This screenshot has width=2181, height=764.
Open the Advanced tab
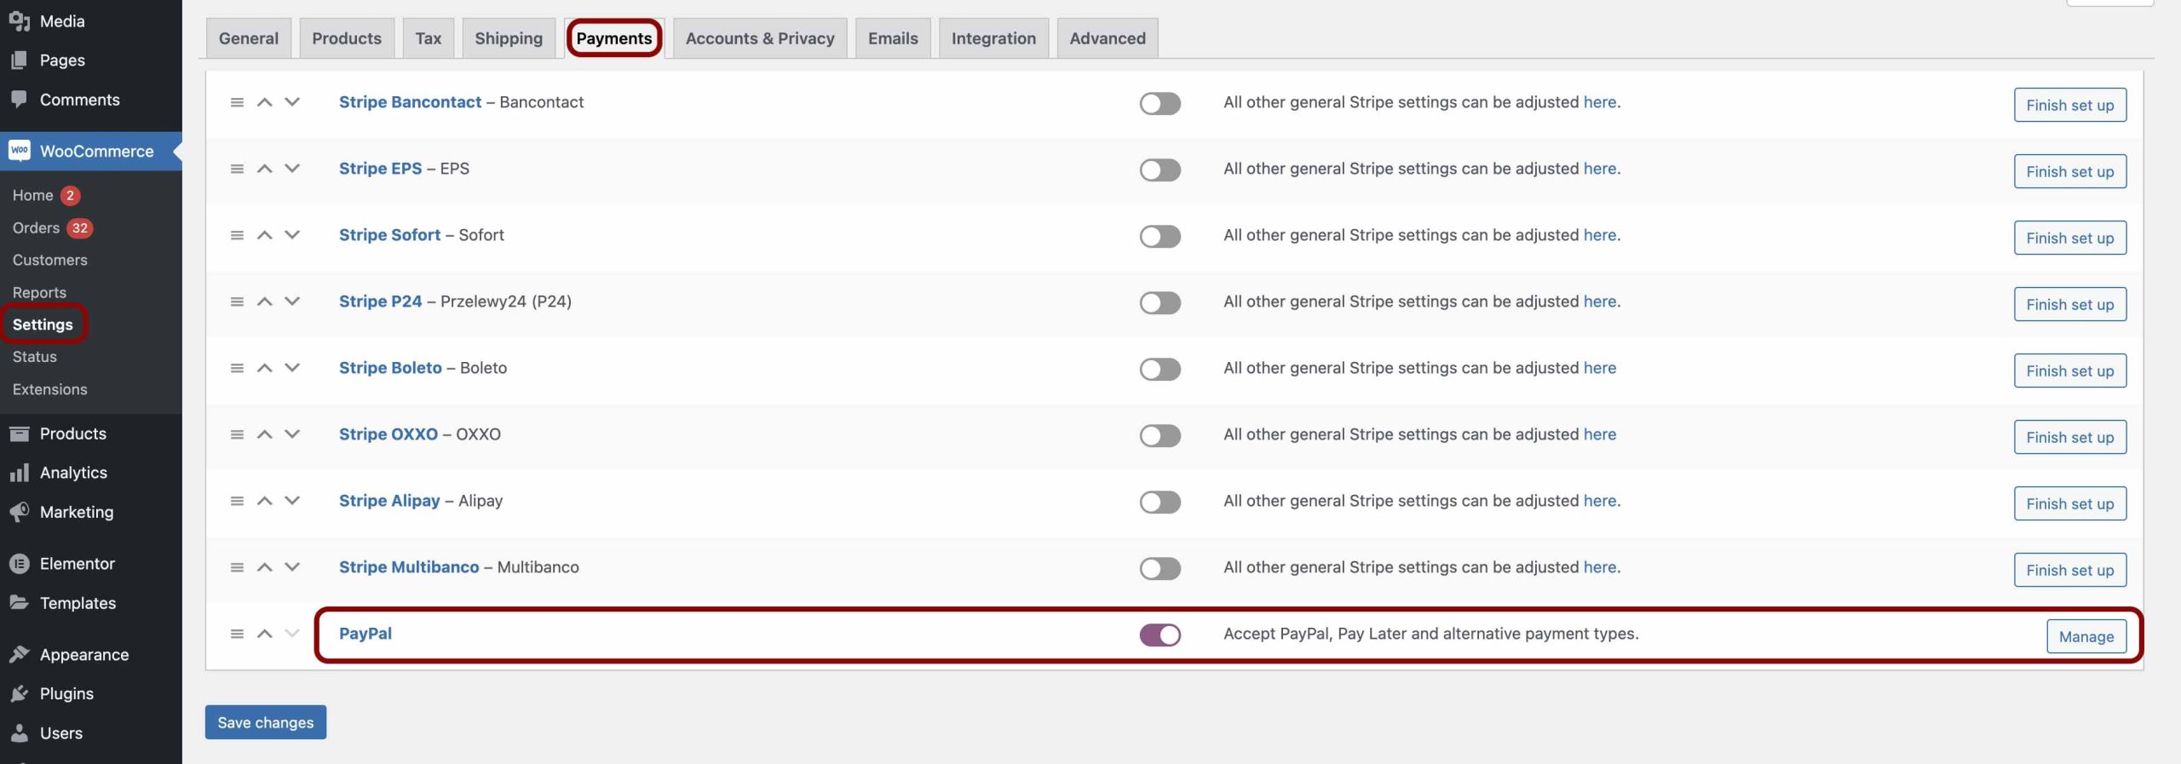point(1108,38)
